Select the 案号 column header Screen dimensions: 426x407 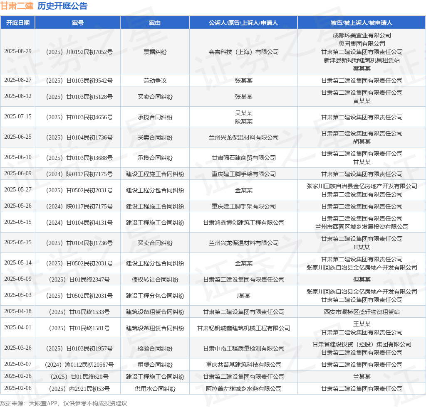[78, 23]
